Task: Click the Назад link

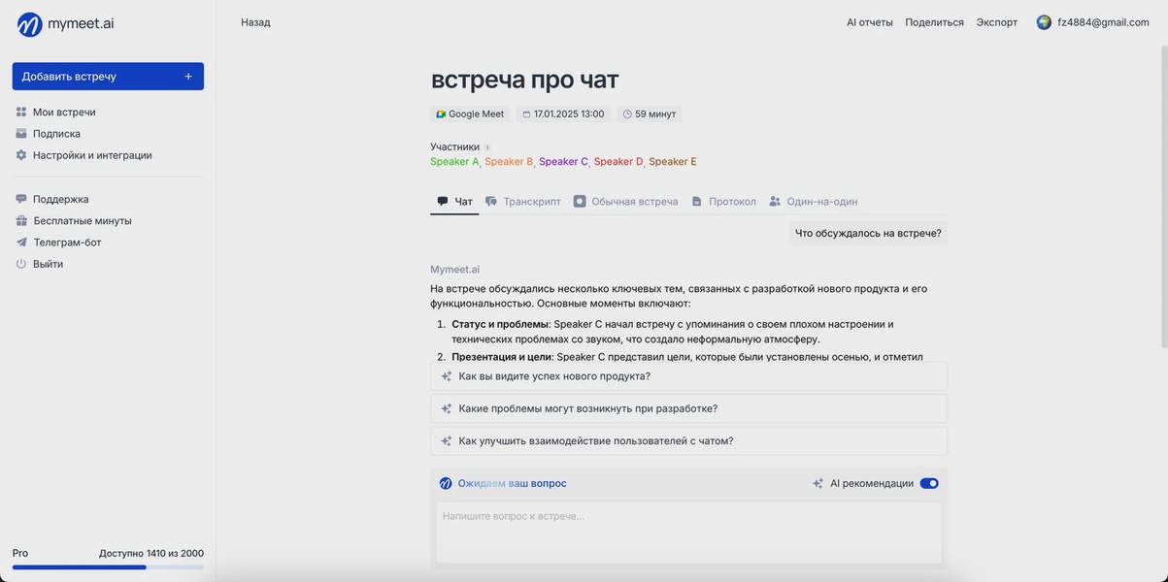Action: (255, 22)
